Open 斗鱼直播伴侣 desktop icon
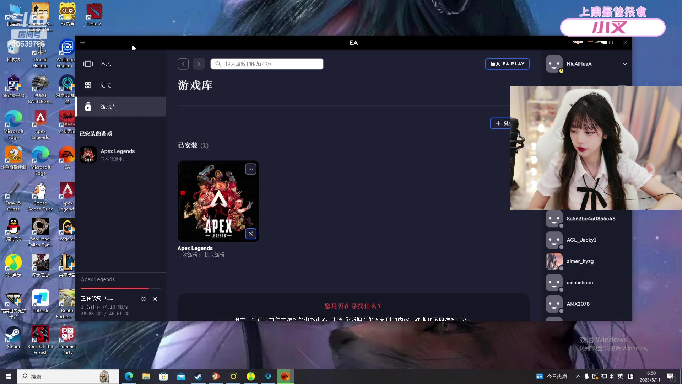This screenshot has height=384, width=682. coord(13,158)
